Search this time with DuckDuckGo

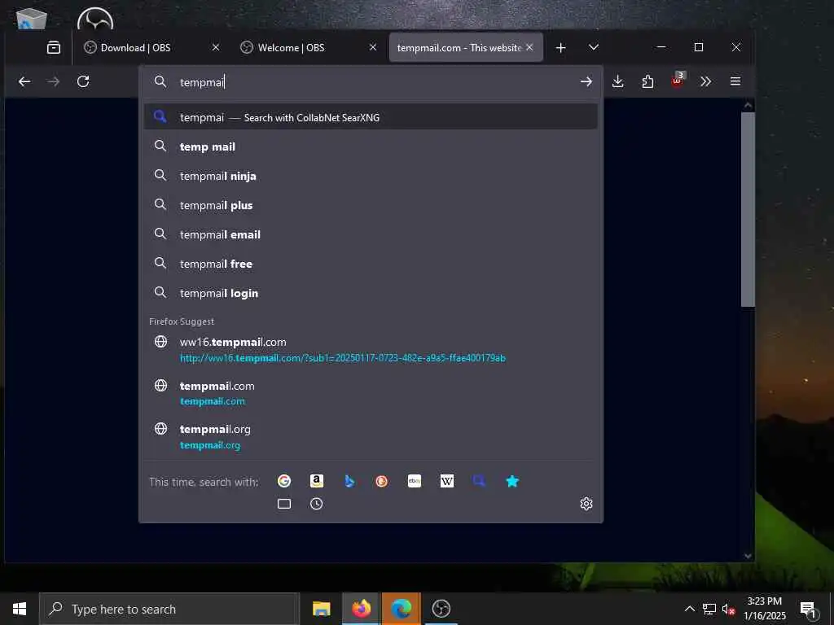381,482
